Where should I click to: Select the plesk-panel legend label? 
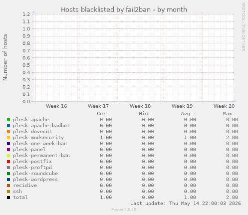[x=29, y=150]
